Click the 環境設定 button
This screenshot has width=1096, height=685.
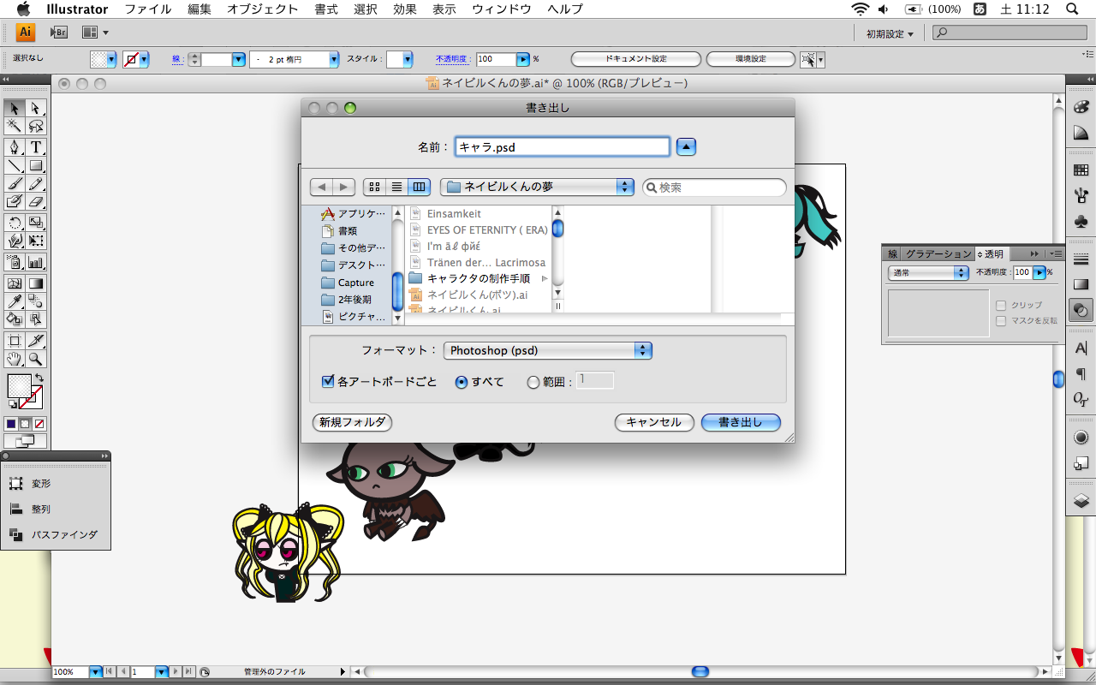(x=751, y=59)
